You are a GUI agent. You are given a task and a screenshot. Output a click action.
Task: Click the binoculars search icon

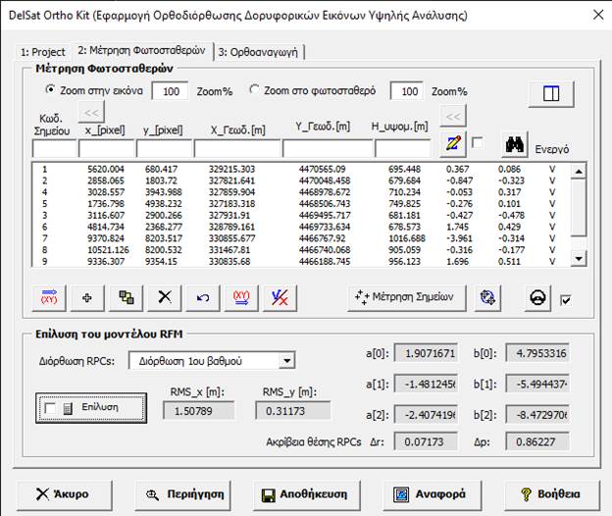coord(512,144)
